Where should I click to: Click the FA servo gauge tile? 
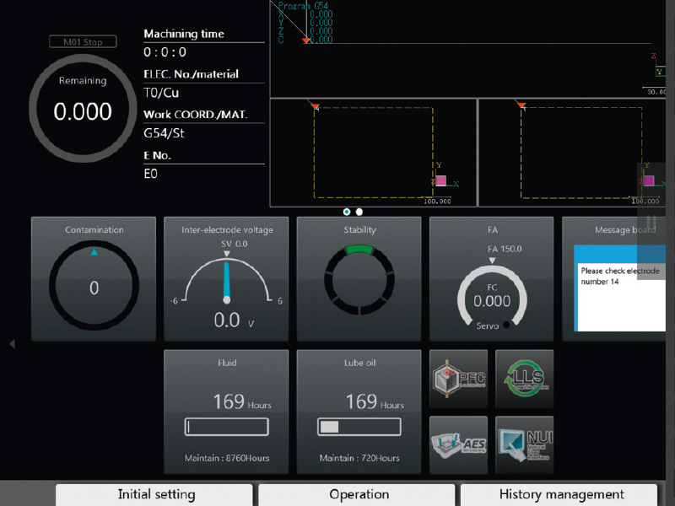(x=492, y=279)
